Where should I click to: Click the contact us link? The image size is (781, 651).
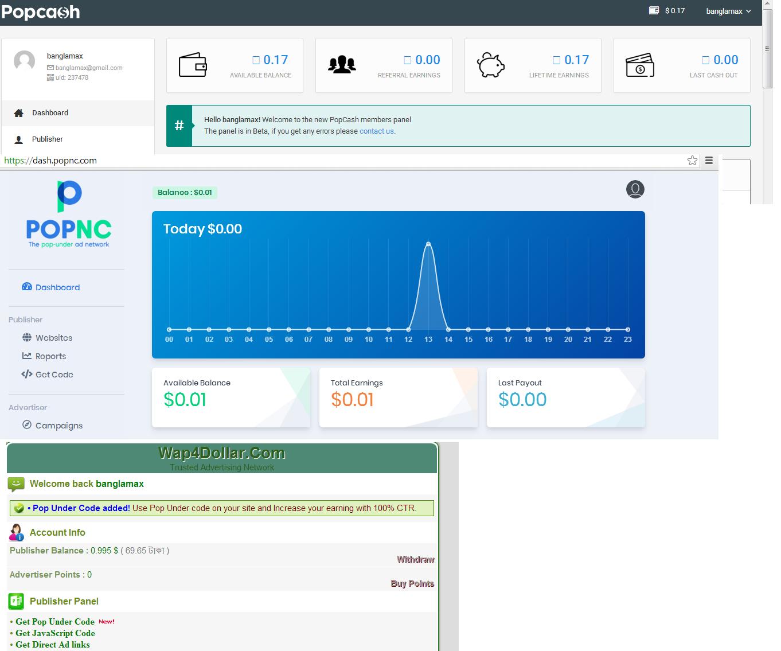click(376, 131)
